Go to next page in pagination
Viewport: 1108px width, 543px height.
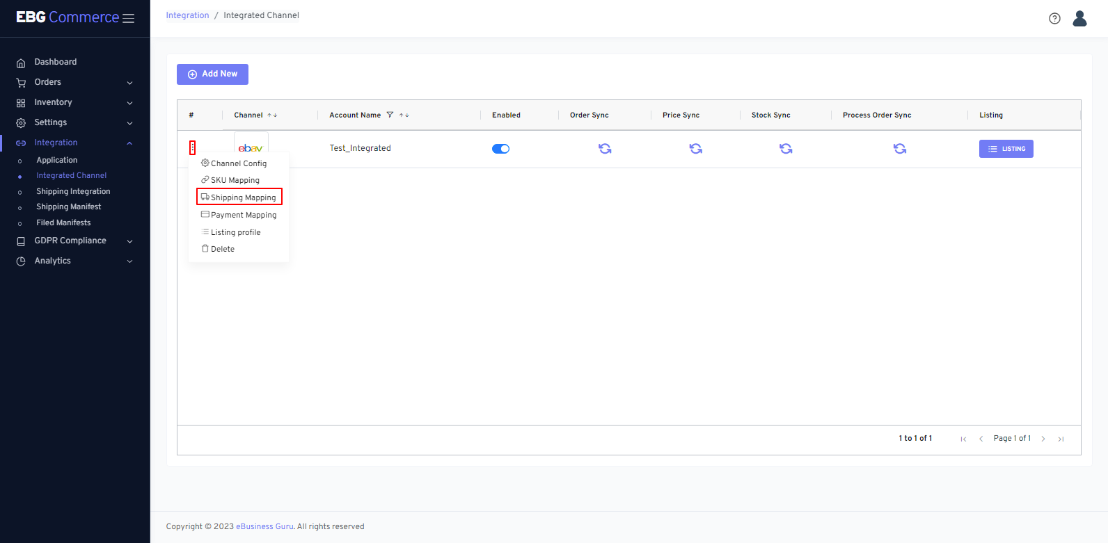(x=1043, y=439)
